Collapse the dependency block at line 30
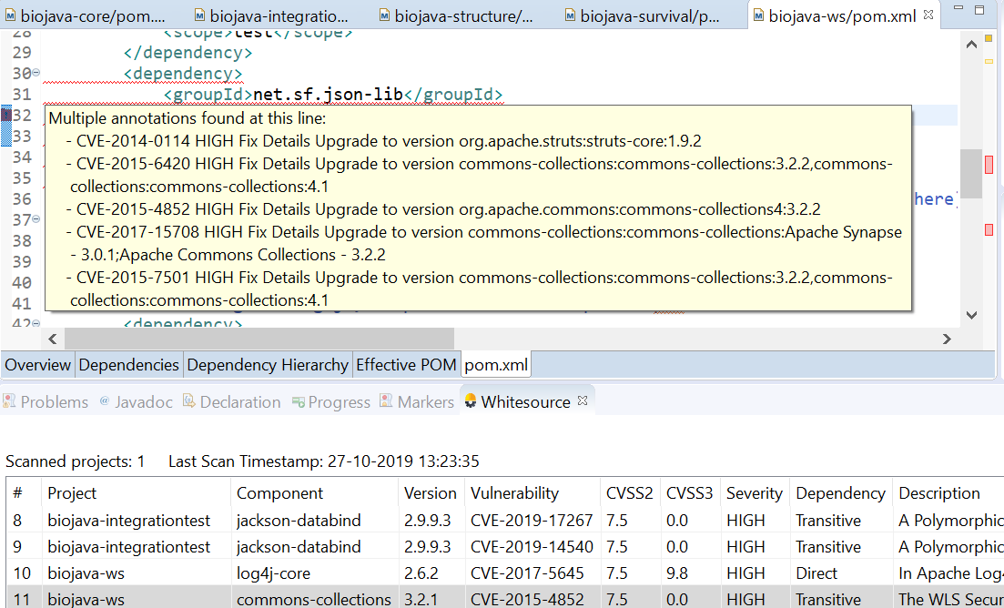Image resolution: width=1004 pixels, height=608 pixels. [36, 74]
